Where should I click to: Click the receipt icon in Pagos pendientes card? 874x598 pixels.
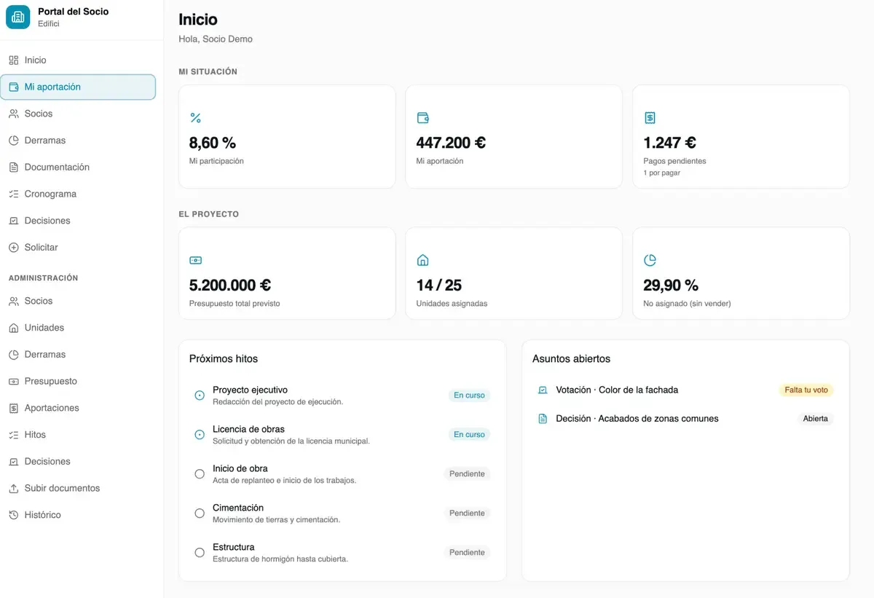(650, 118)
